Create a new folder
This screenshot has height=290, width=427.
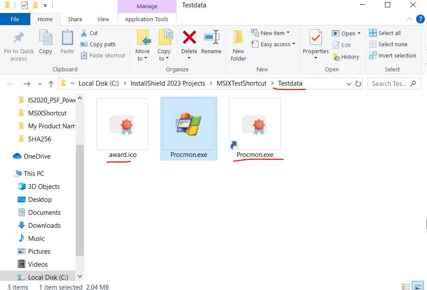(x=238, y=43)
